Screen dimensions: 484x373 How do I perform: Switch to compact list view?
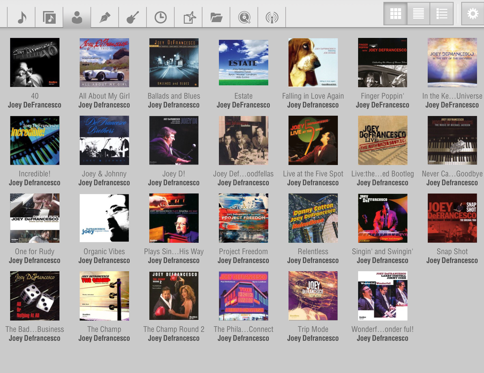coord(419,14)
